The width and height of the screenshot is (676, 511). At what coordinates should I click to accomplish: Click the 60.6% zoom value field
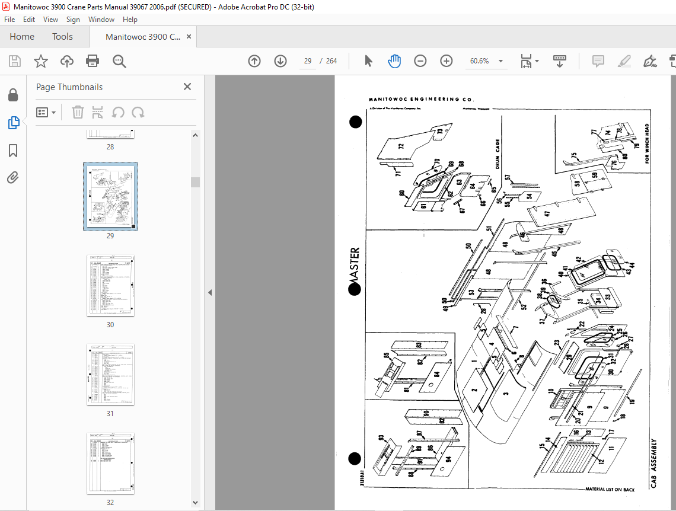479,61
